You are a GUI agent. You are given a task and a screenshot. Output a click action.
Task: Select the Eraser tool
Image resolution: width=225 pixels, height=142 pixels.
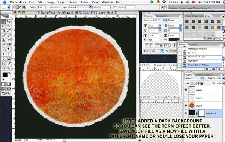pos(4,44)
